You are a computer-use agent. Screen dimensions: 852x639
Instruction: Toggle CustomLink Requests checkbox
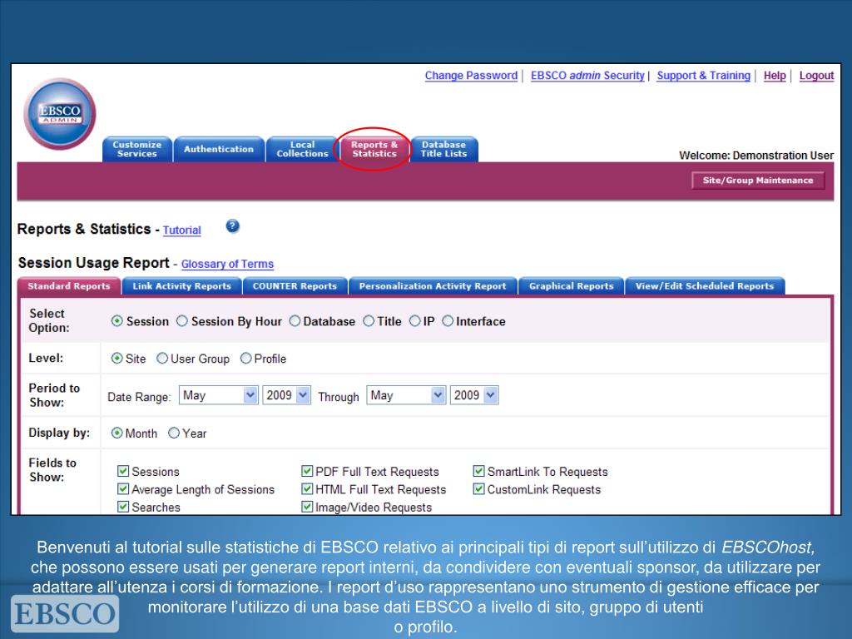coord(478,488)
